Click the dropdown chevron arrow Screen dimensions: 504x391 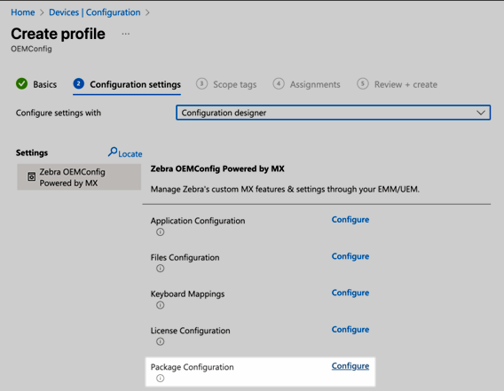(x=481, y=113)
